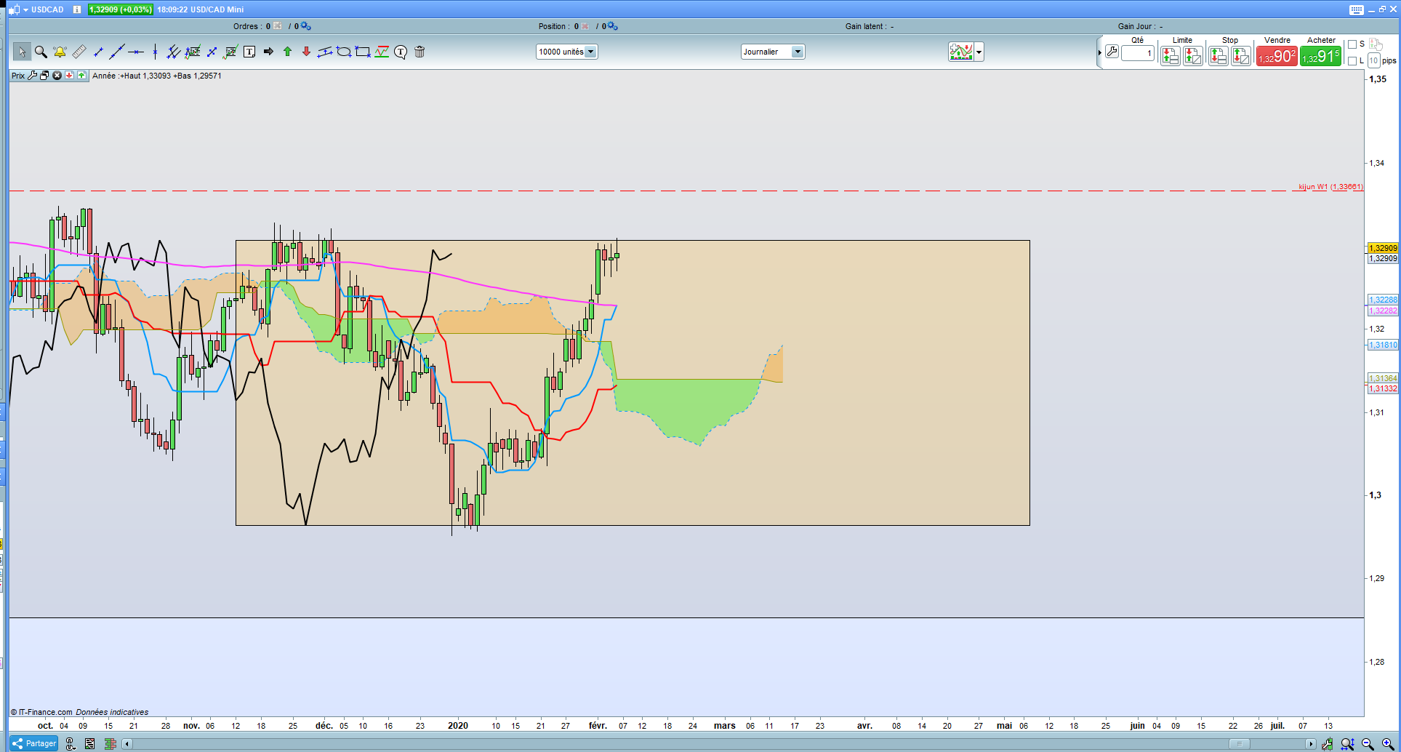Click the zoom out icon at bottom right
1401x752 pixels.
1368,744
